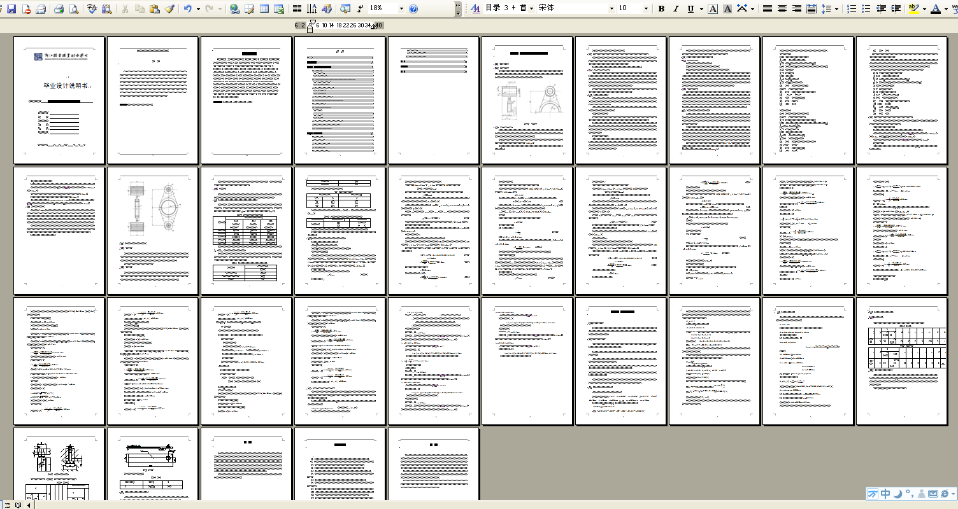Apply numbered list formatting

(852, 9)
